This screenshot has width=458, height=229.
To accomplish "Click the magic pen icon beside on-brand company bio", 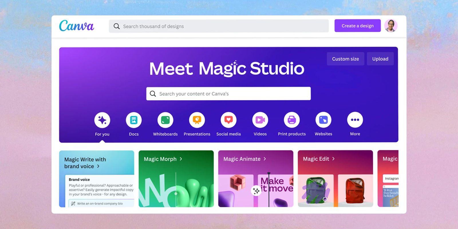I will tap(73, 204).
